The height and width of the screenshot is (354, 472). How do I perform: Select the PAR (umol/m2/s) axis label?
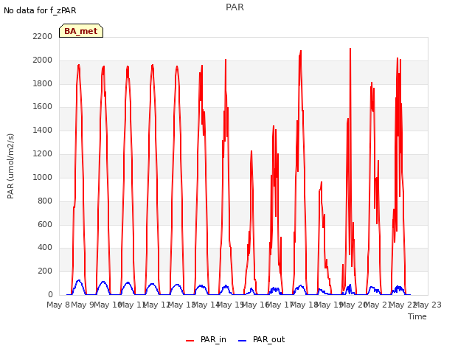pos(10,166)
